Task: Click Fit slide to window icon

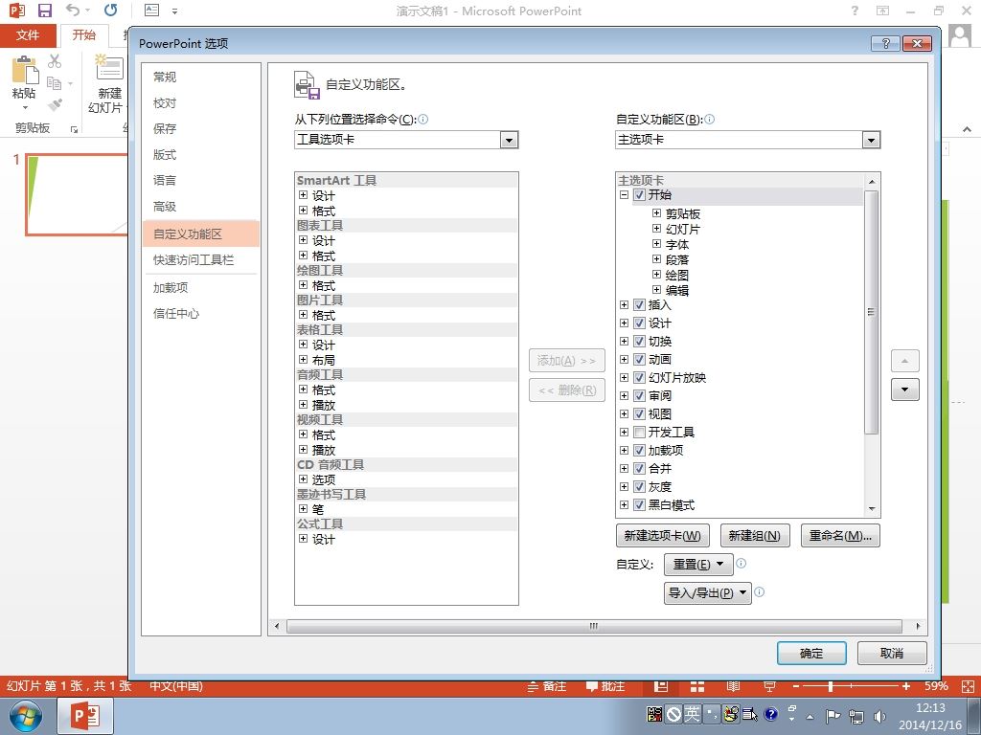Action: pos(968,686)
